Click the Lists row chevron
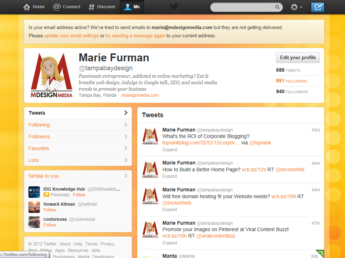This screenshot has height=258, width=345. [126, 160]
